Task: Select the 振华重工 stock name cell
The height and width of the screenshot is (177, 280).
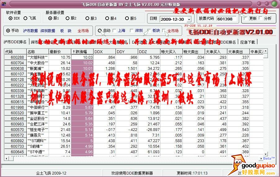Action: [x=37, y=113]
